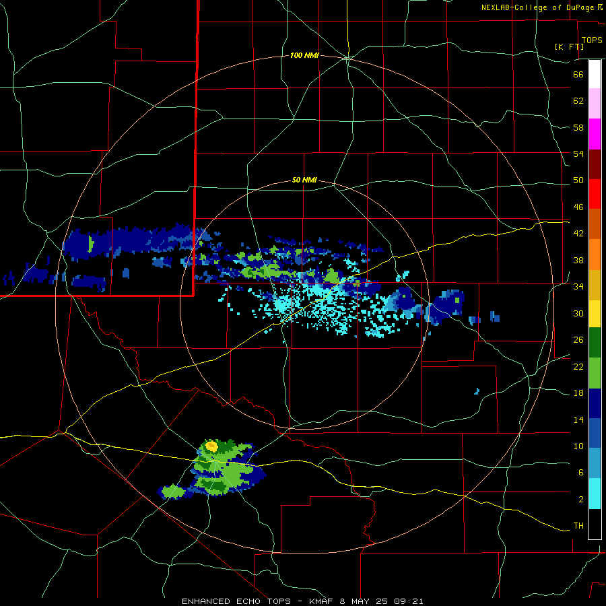
Task: Click the black TH swatch in the legend
Action: 595,524
